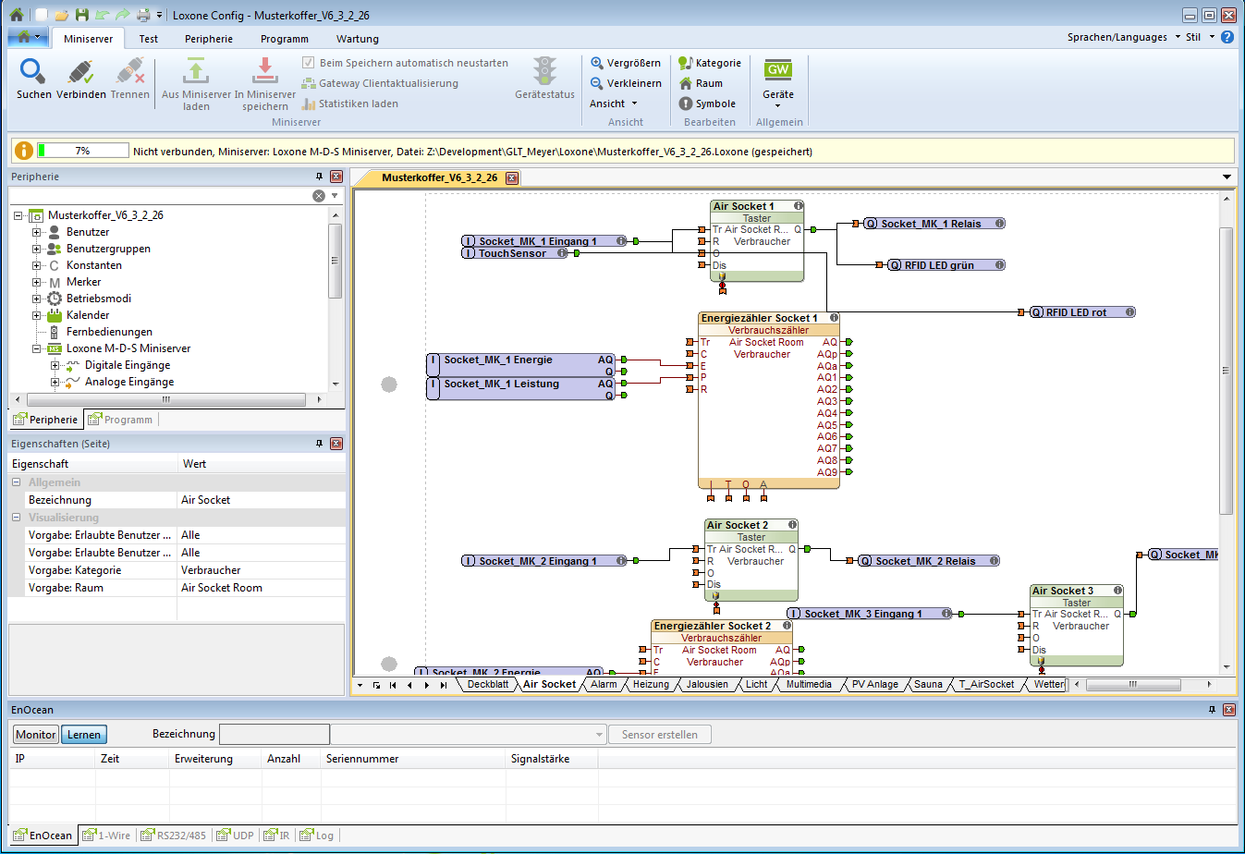The image size is (1245, 854).
Task: Clear the Peripherie search filter
Action: point(319,196)
